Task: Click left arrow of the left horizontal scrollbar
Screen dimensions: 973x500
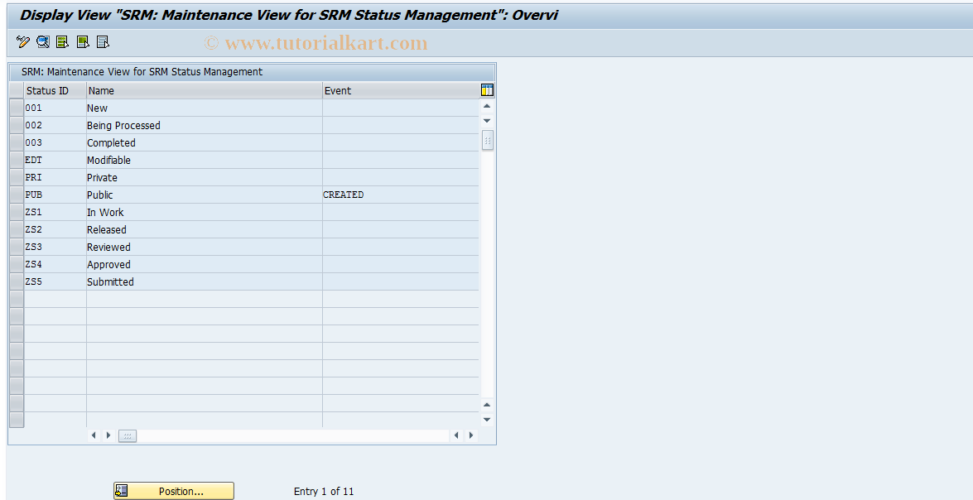Action: point(94,435)
